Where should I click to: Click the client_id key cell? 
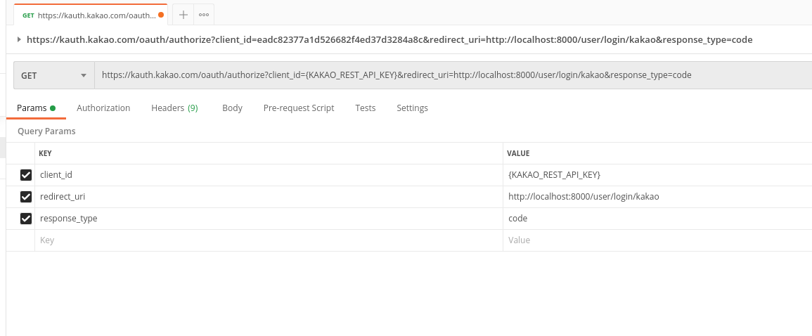[x=269, y=175]
